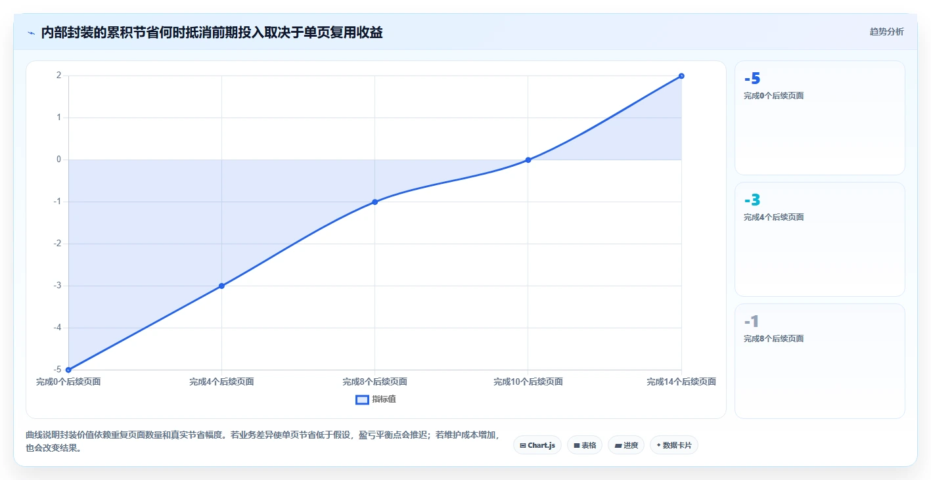This screenshot has width=931, height=480.
Task: Click x-axis label 完成14个后续页面
Action: [681, 382]
